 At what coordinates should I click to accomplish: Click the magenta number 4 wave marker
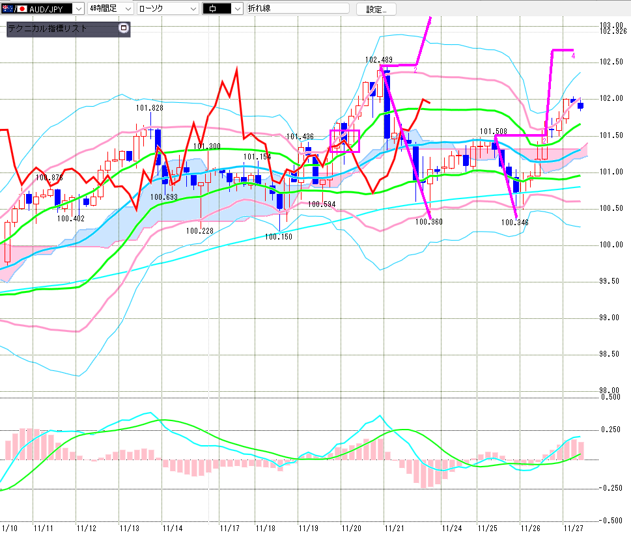(x=573, y=57)
